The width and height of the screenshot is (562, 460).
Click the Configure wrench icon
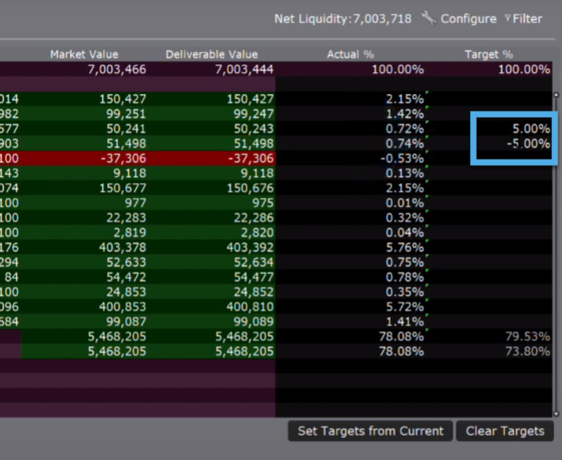429,18
